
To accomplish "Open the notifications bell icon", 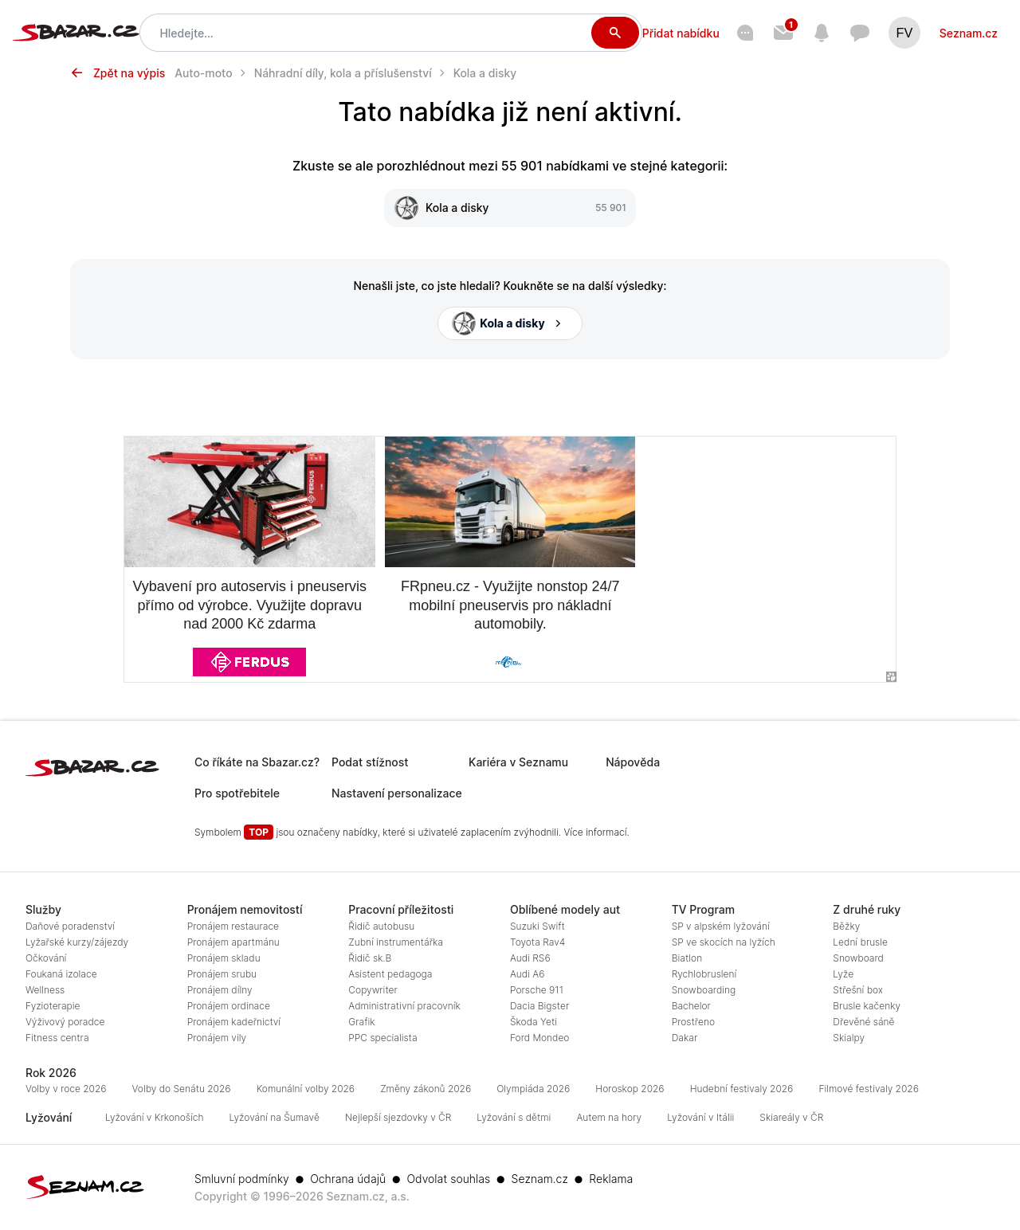I will tap(822, 33).
